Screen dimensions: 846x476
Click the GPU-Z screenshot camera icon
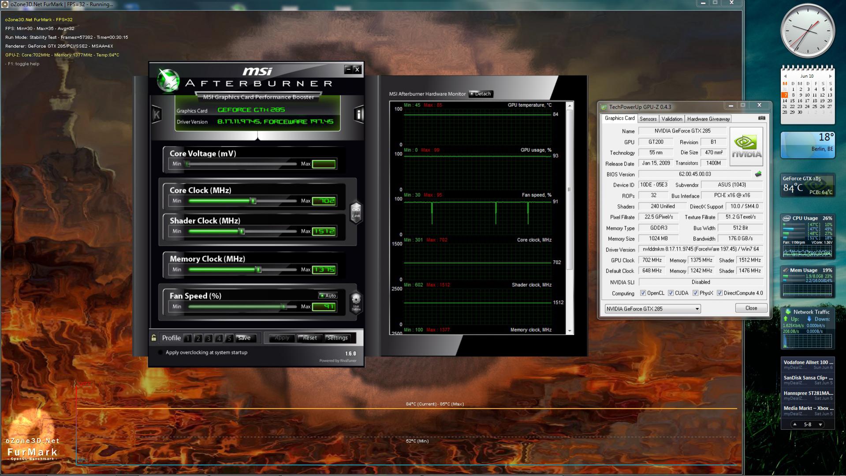[x=761, y=118]
